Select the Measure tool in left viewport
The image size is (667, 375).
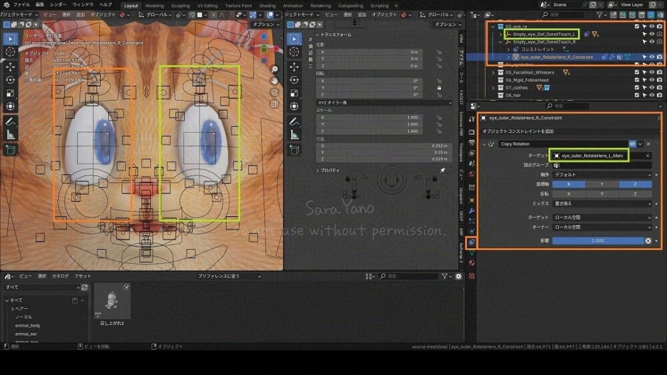[11, 135]
